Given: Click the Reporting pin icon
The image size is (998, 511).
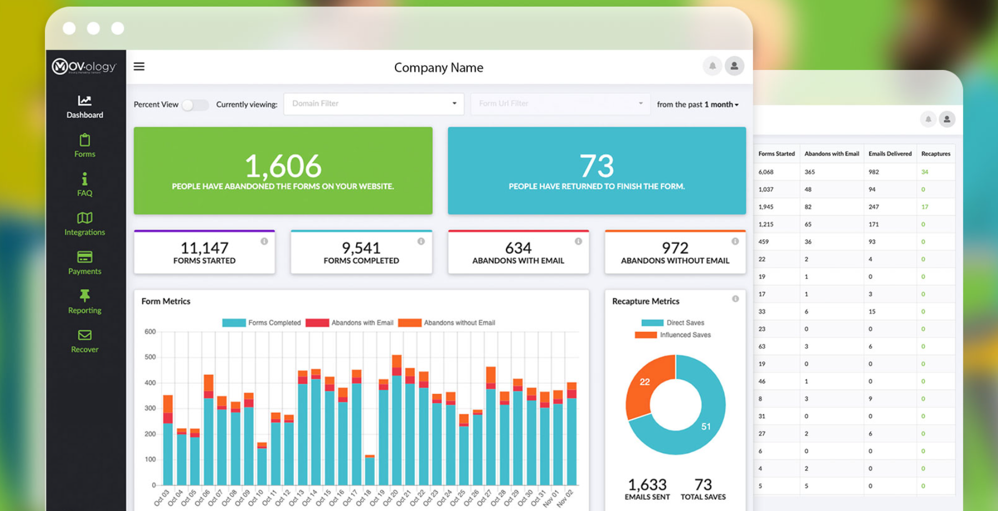Looking at the screenshot, I should click(x=84, y=295).
